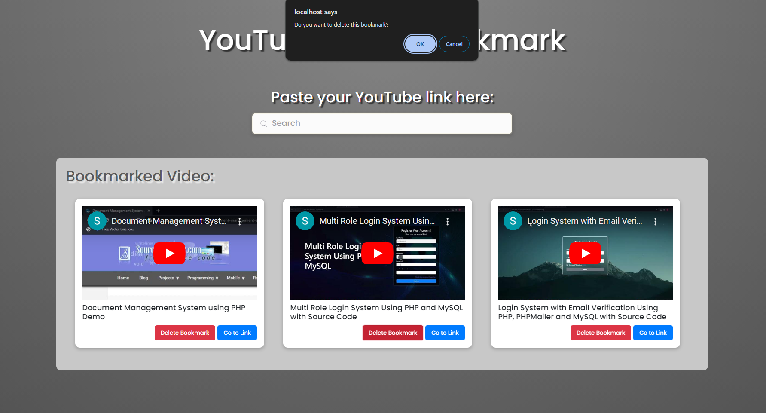
Task: Go to Link for Multi Role Login video
Action: click(445, 333)
